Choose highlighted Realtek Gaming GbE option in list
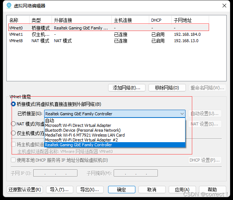233x200 pixels. 115,145
